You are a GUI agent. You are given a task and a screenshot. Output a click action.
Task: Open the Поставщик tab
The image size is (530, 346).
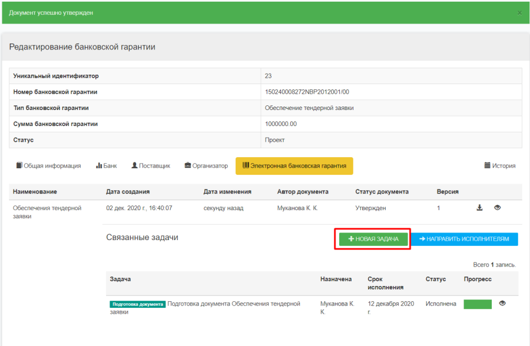[151, 166]
